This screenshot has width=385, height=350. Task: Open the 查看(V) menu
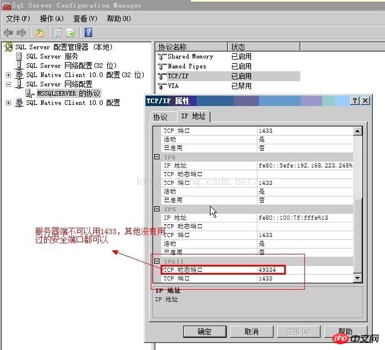tap(85, 19)
